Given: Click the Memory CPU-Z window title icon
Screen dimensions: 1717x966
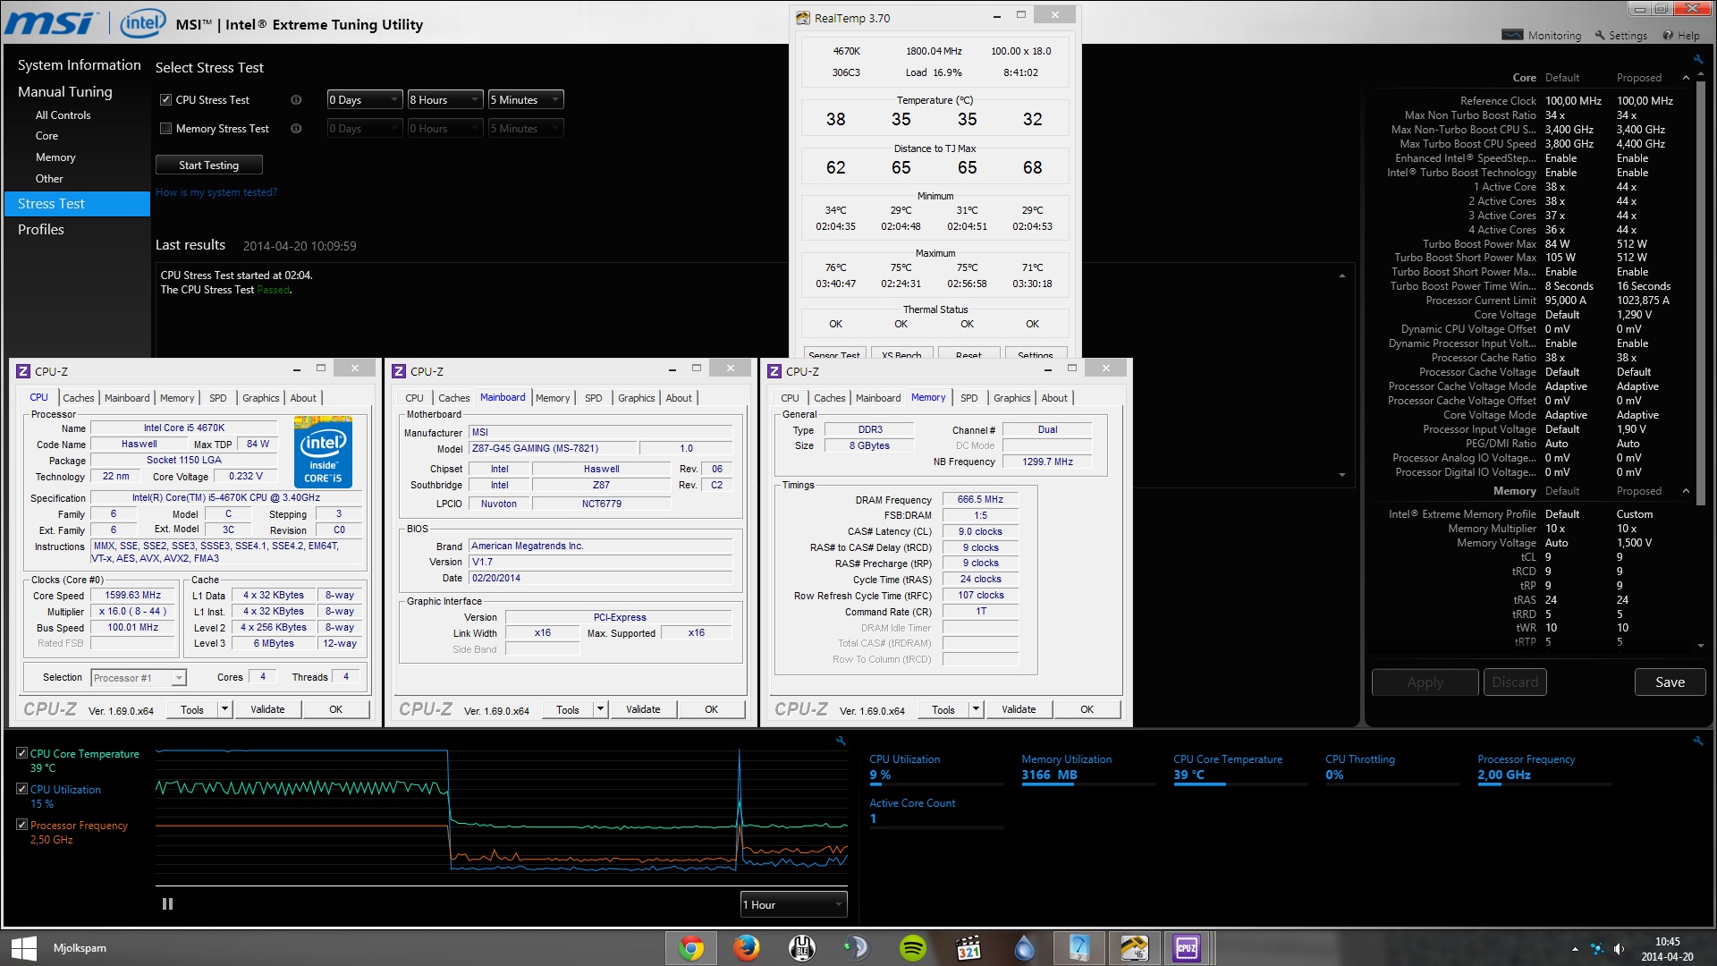Looking at the screenshot, I should pyautogui.click(x=775, y=371).
